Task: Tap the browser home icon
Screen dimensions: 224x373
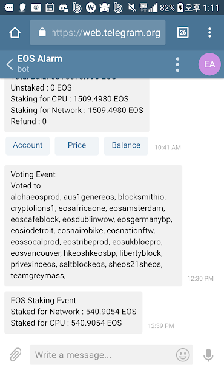Action: point(15,33)
